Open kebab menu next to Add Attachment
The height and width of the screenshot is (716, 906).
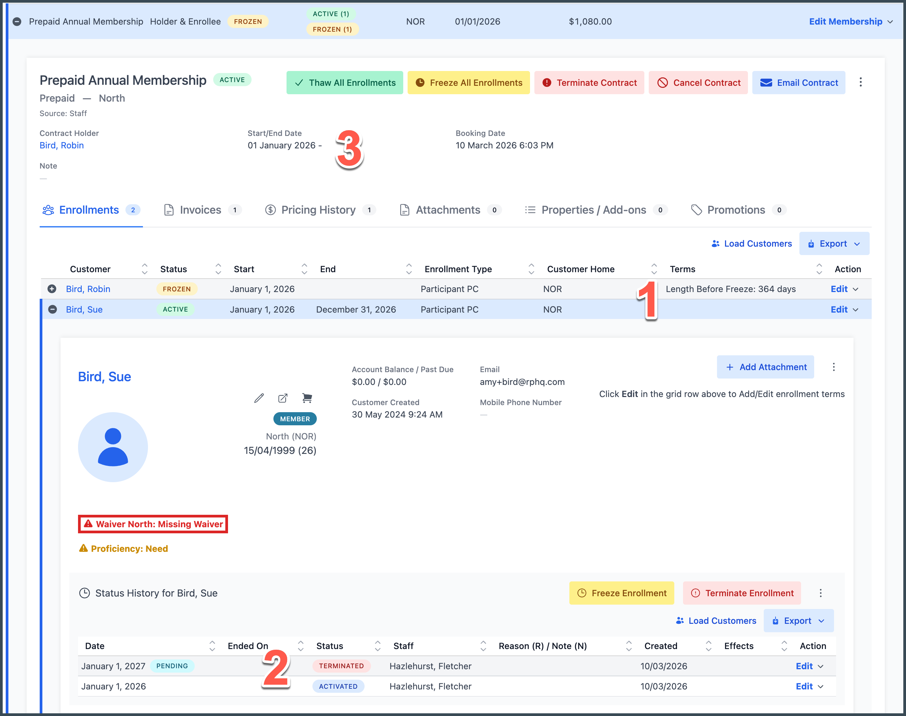(833, 367)
